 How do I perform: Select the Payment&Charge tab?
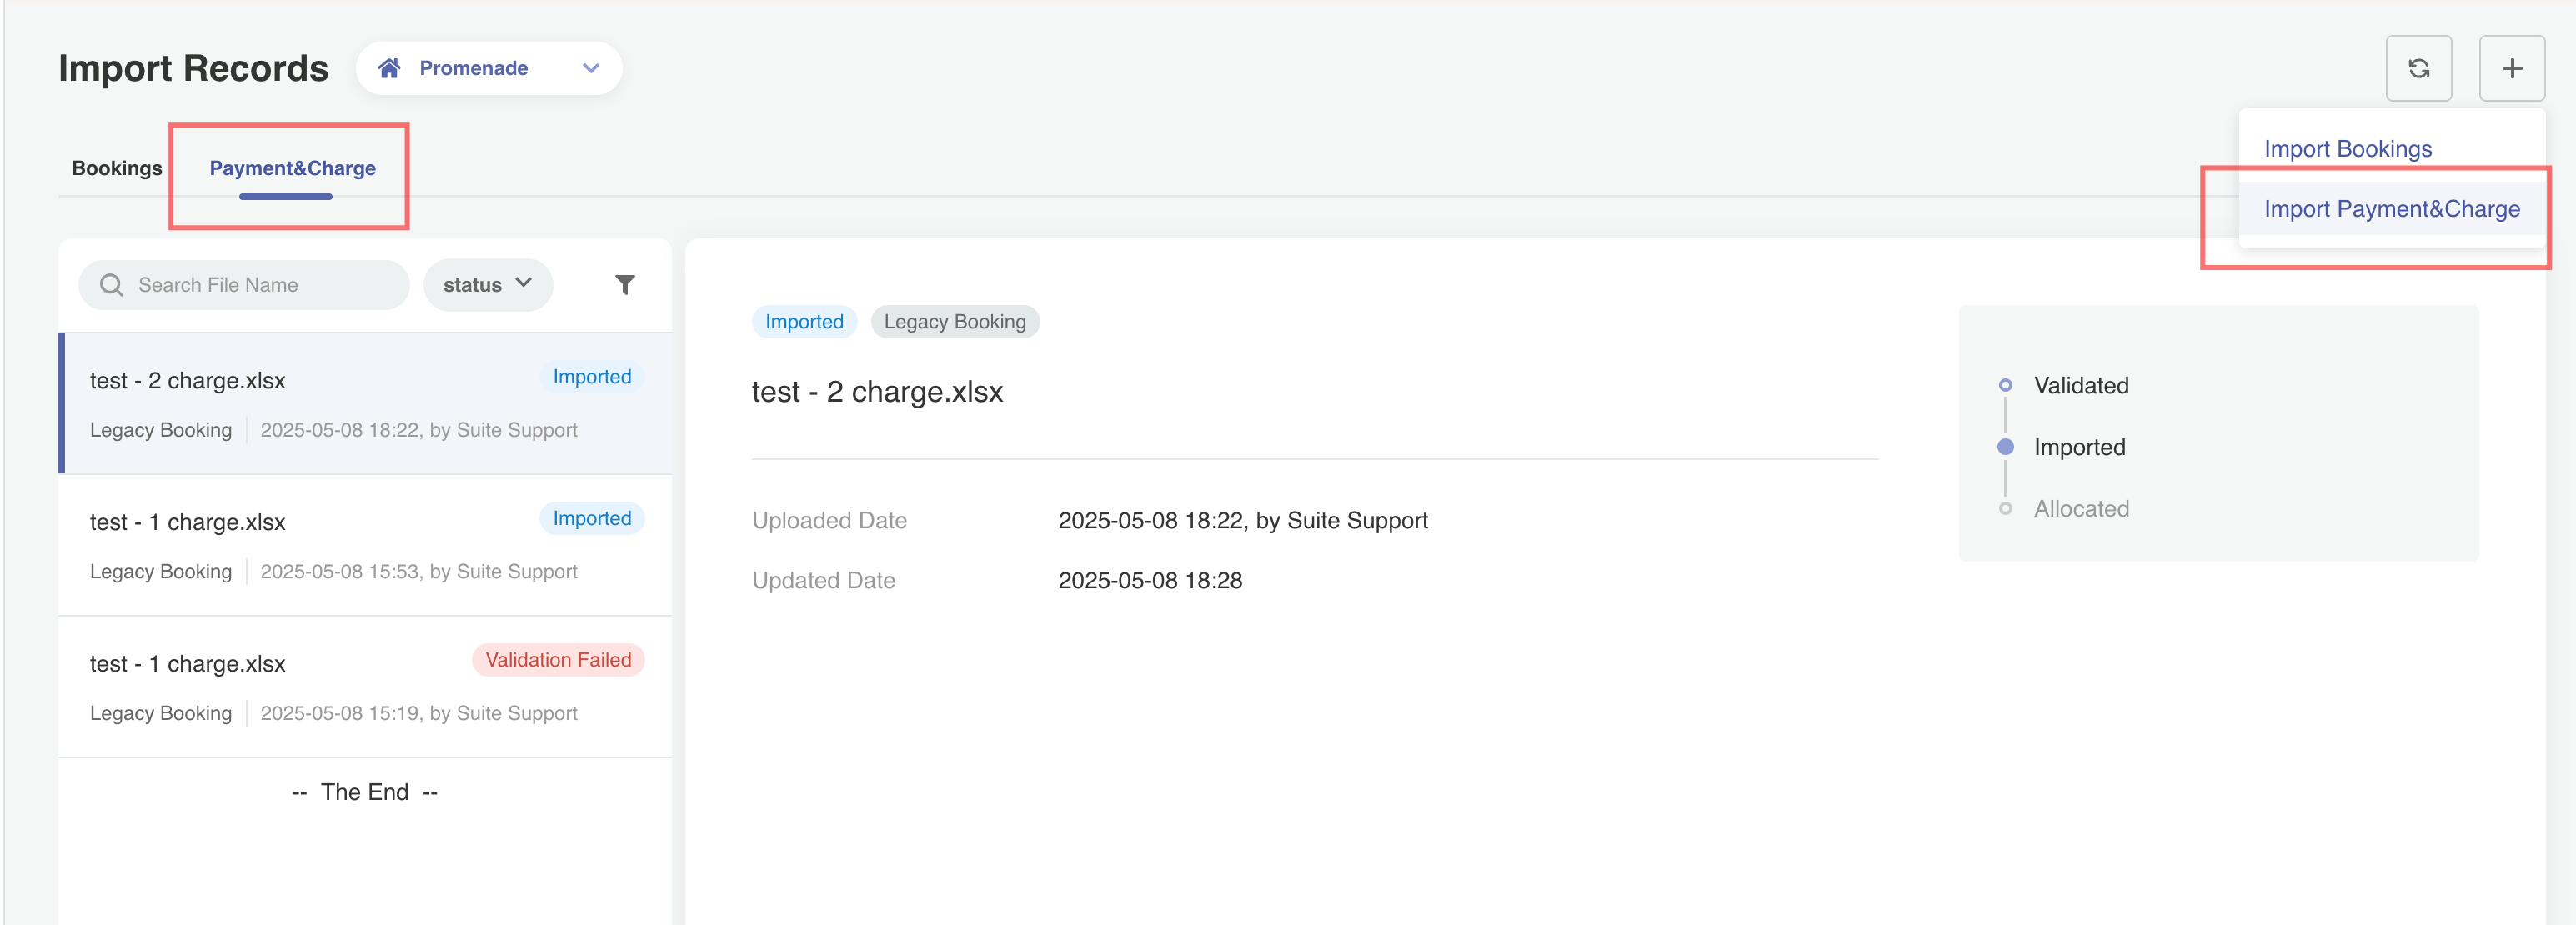tap(292, 168)
